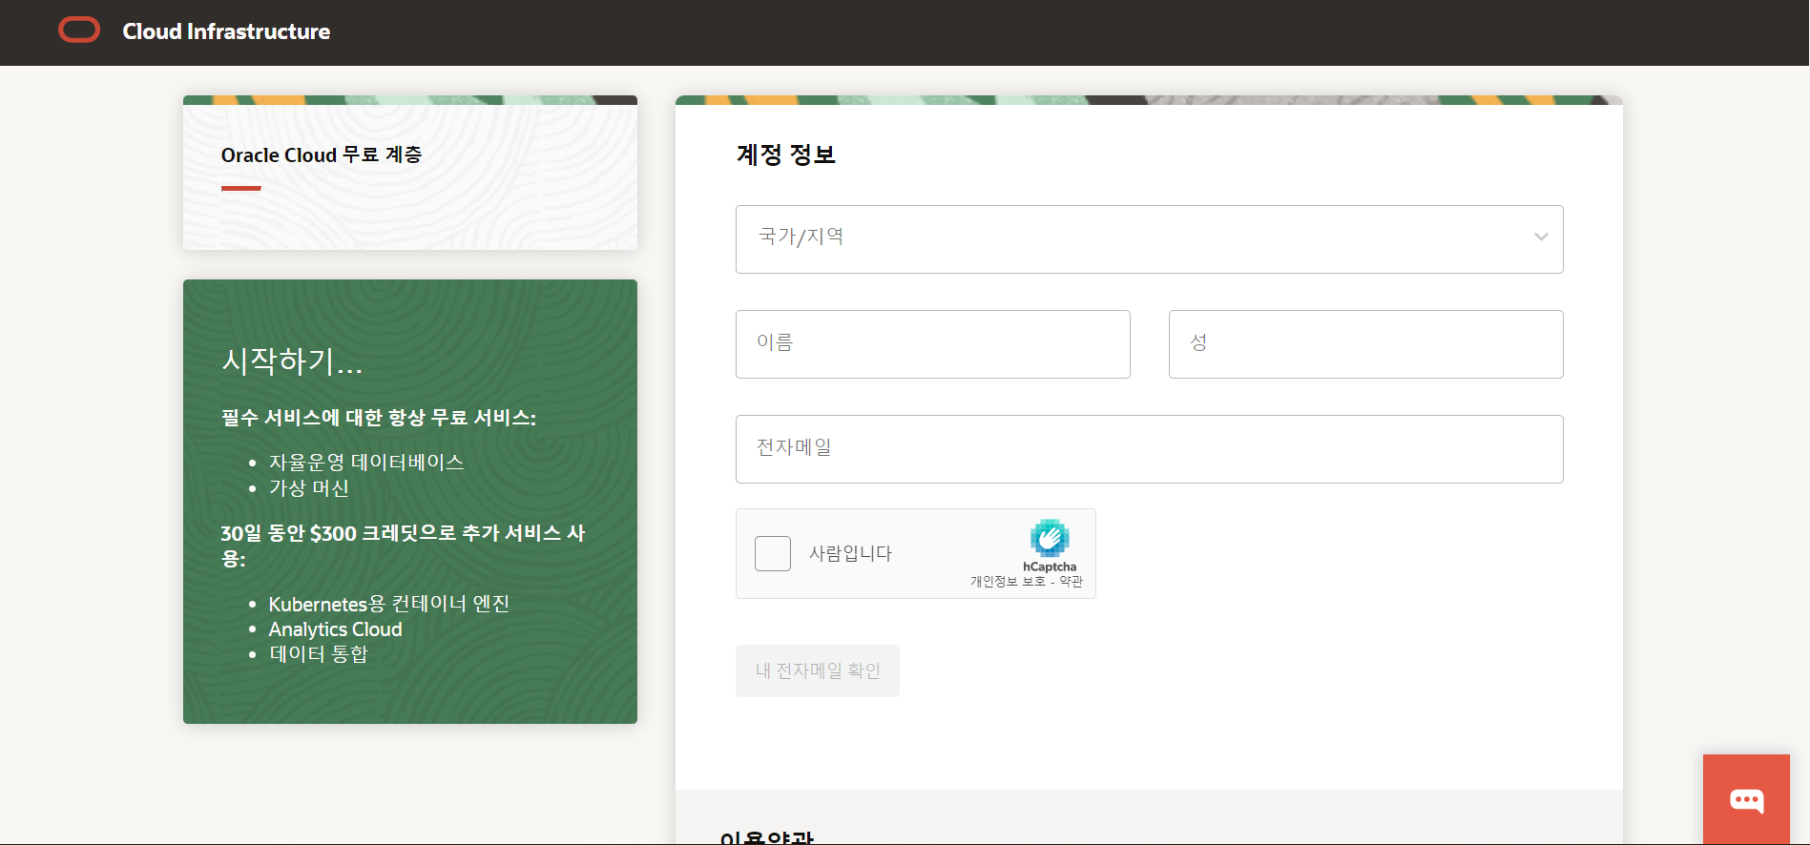Click the Oracle logo in the header

click(x=79, y=31)
